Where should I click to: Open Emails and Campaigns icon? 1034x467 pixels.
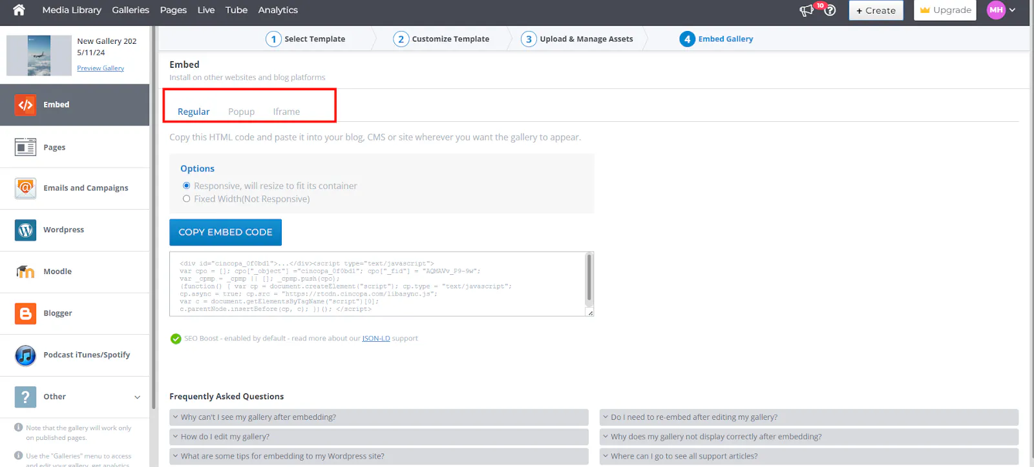click(x=25, y=188)
